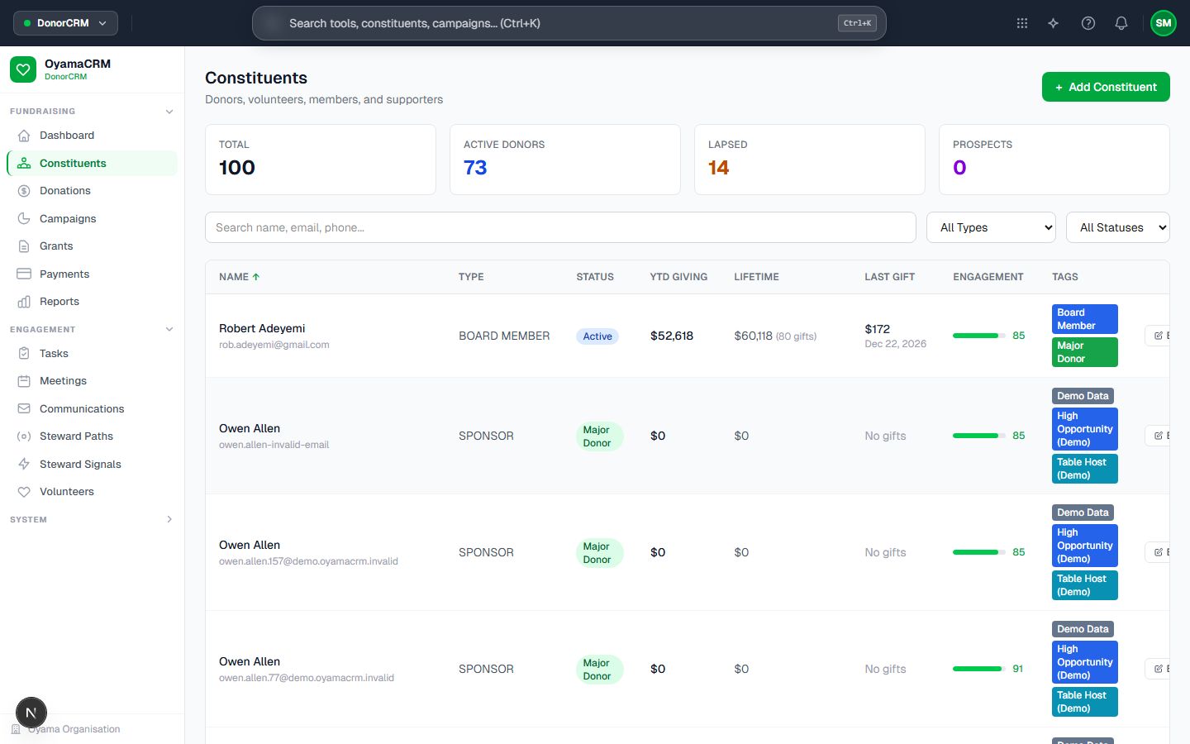Click the Status column header

595,277
